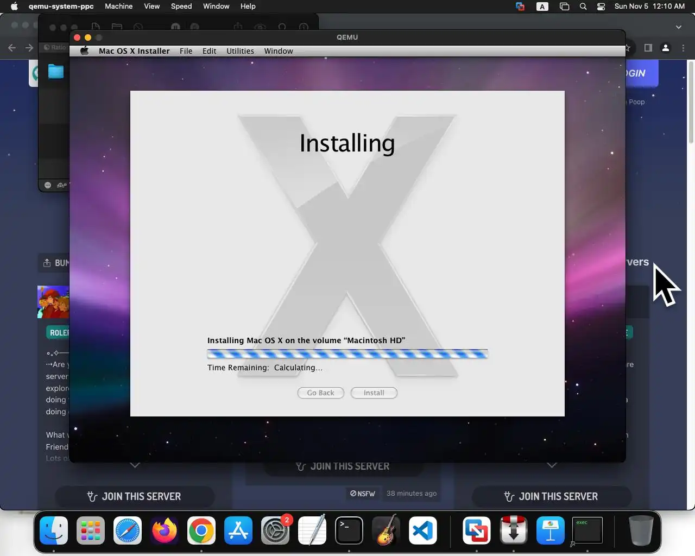Viewport: 695px width, 556px height.
Task: Open the Help menu
Action: [x=248, y=7]
